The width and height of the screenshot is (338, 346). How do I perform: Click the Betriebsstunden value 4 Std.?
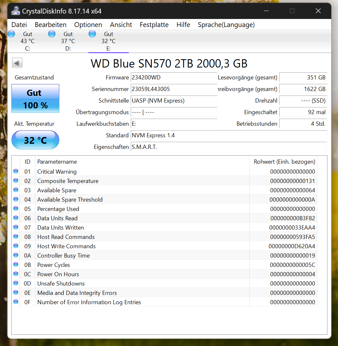(303, 124)
